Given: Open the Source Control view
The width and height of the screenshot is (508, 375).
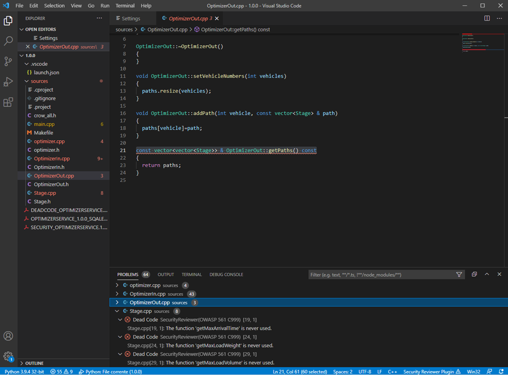Looking at the screenshot, I should 8,61.
